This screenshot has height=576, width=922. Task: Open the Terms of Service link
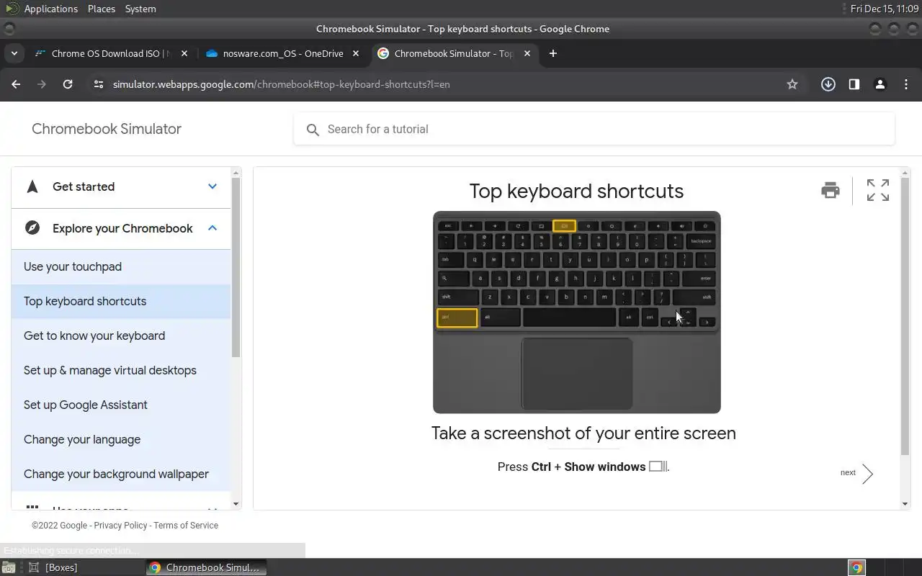click(186, 526)
